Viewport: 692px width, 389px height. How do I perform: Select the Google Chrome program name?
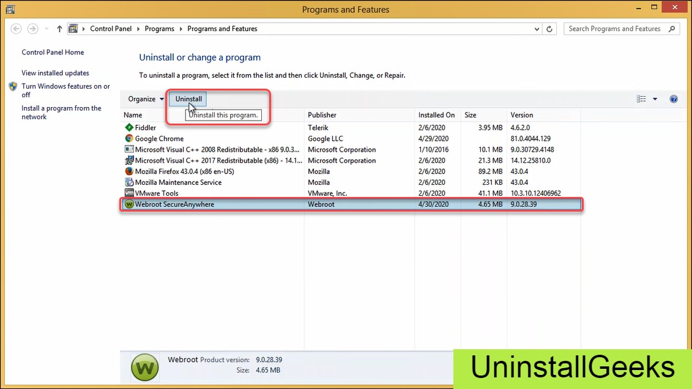point(159,138)
